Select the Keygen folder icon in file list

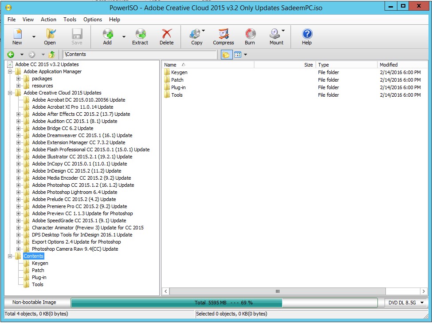[167, 72]
